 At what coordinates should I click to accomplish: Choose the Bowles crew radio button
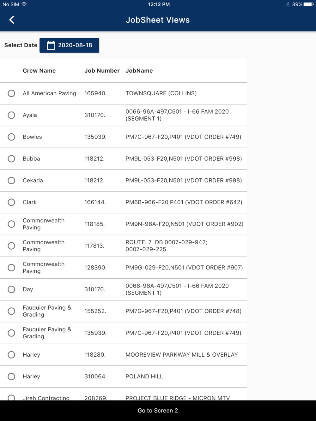coord(11,137)
